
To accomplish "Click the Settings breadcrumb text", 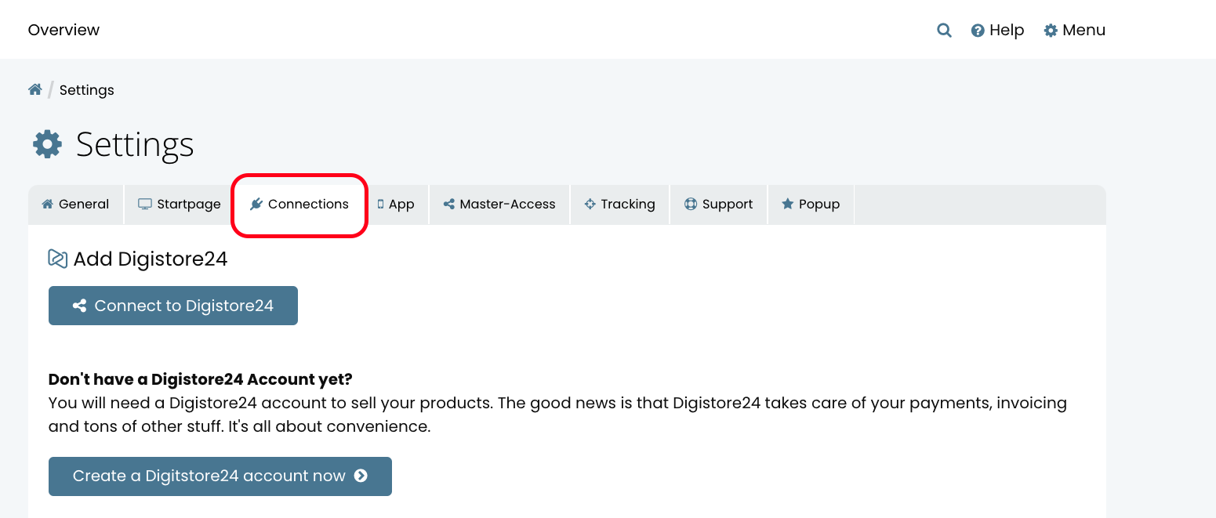I will pos(87,90).
